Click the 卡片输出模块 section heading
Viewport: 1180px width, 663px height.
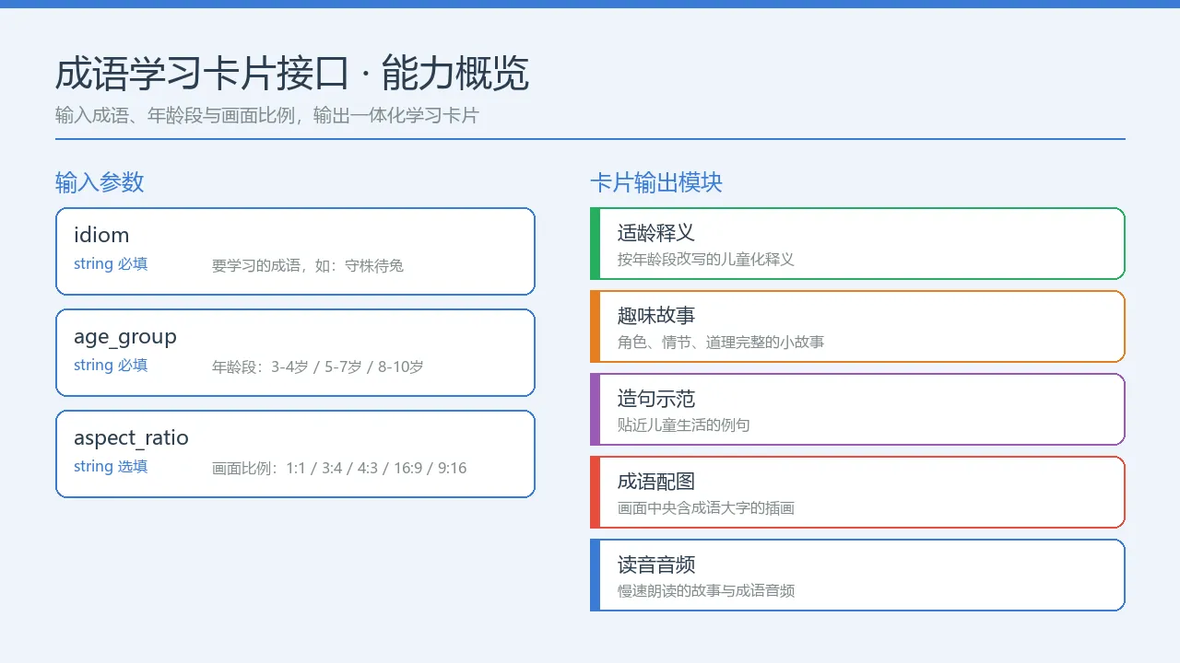click(x=656, y=182)
